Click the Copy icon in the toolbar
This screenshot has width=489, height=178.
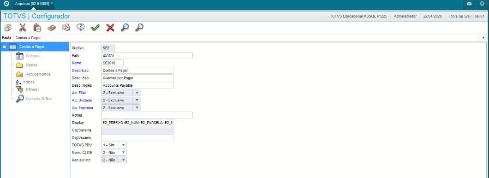7,27
